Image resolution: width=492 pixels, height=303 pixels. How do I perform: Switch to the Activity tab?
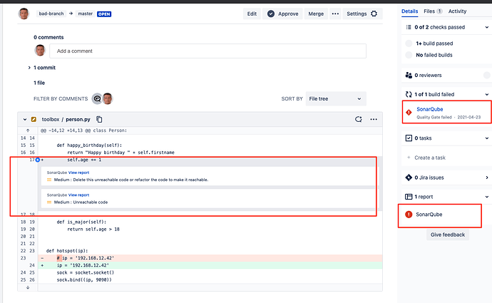tap(457, 11)
